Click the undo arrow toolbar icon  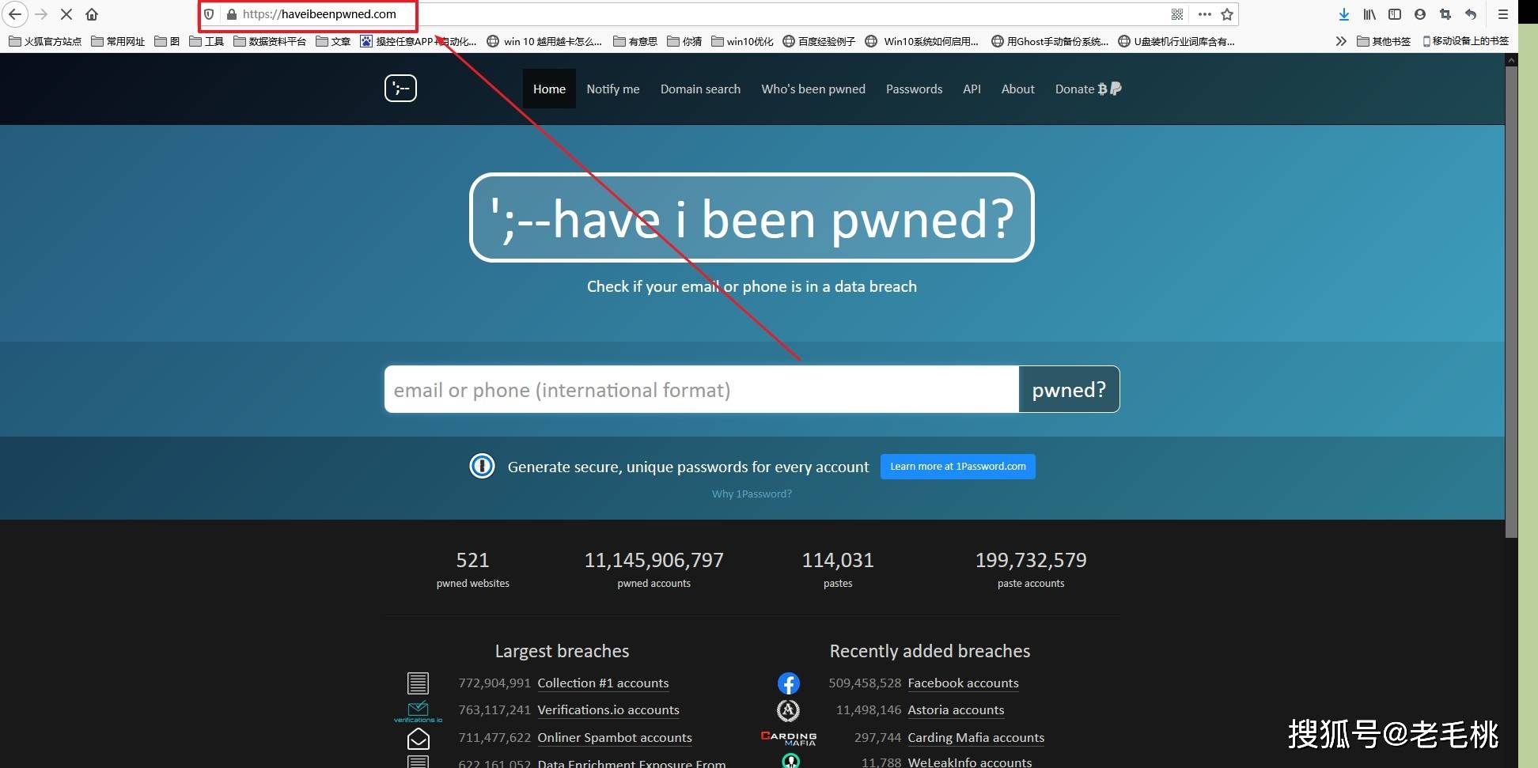[1471, 14]
